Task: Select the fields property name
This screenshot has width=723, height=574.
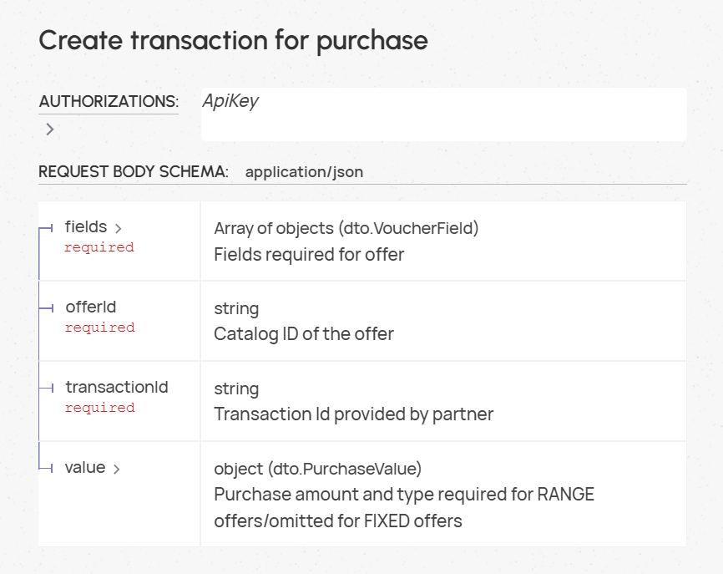Action: tap(86, 227)
